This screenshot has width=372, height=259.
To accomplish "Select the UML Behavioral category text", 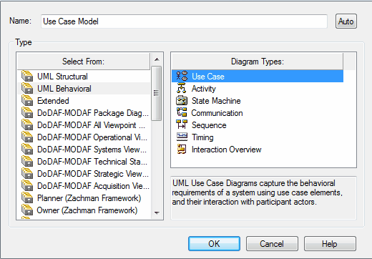I will pyautogui.click(x=64, y=89).
